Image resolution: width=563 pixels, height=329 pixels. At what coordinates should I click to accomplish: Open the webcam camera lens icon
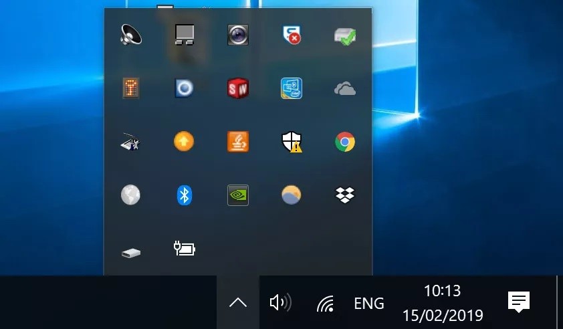pyautogui.click(x=237, y=34)
